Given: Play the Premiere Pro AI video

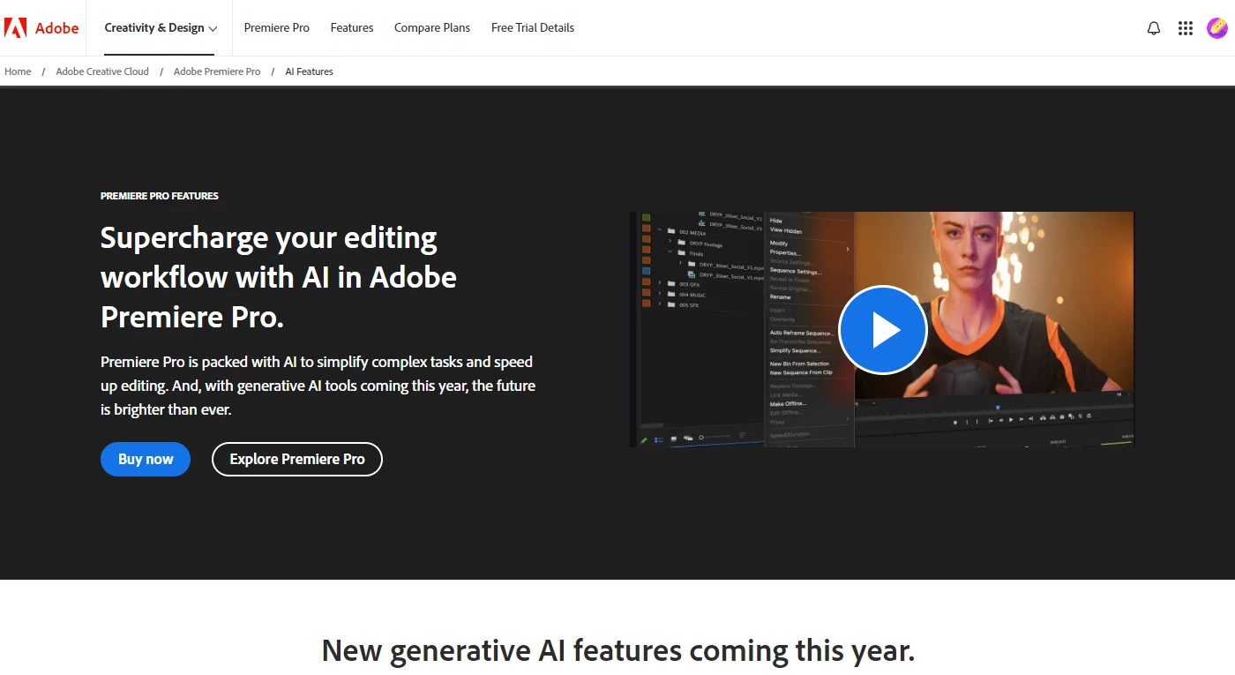Looking at the screenshot, I should coord(882,330).
